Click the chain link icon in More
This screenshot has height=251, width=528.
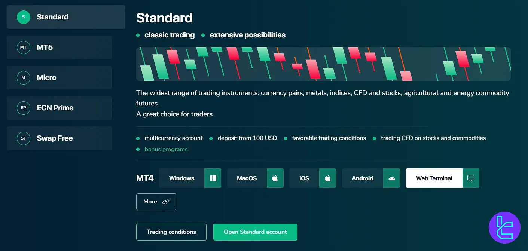point(165,202)
